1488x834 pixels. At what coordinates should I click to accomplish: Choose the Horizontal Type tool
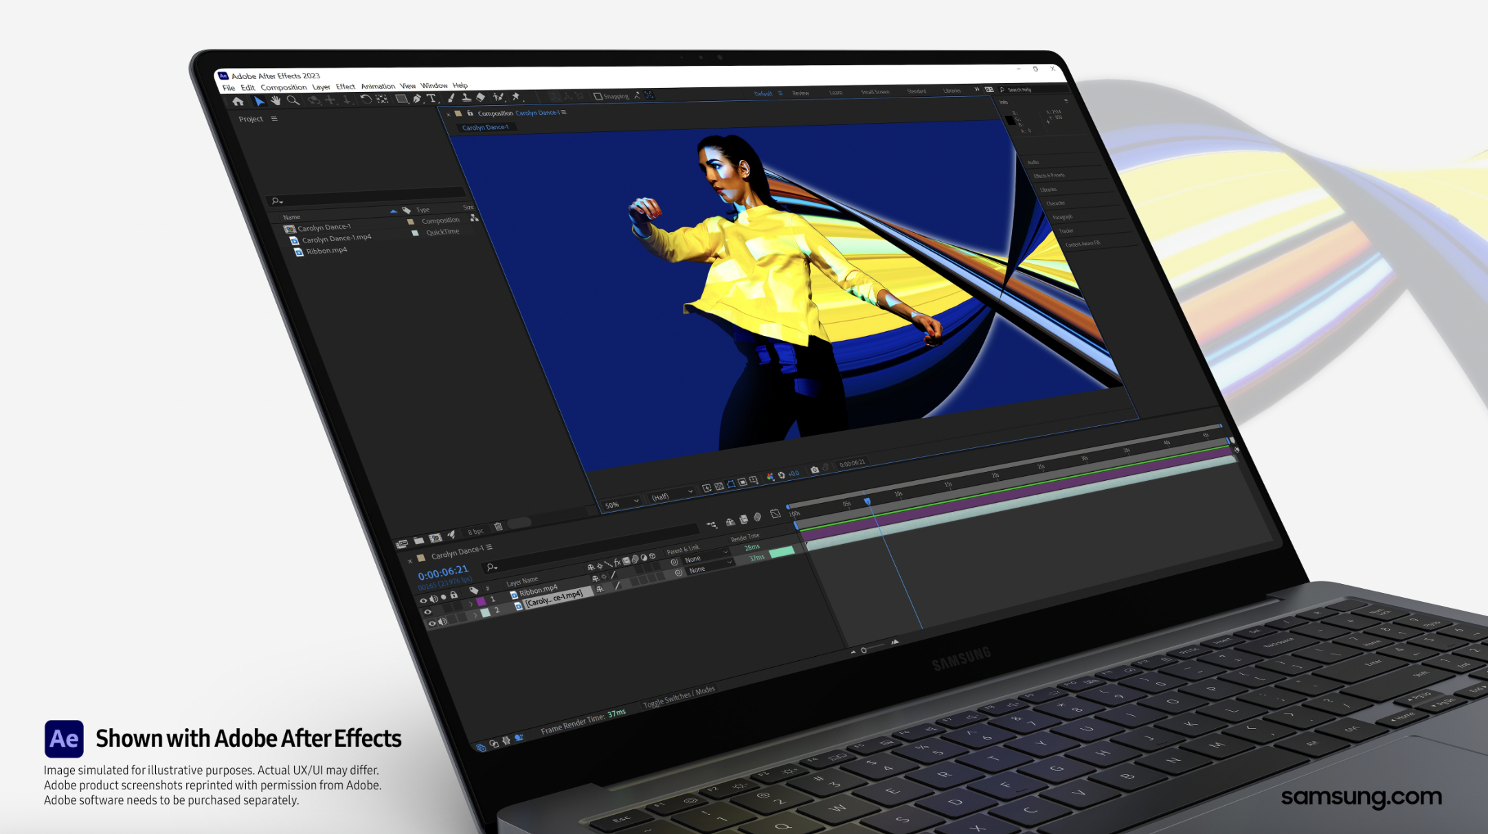point(431,99)
